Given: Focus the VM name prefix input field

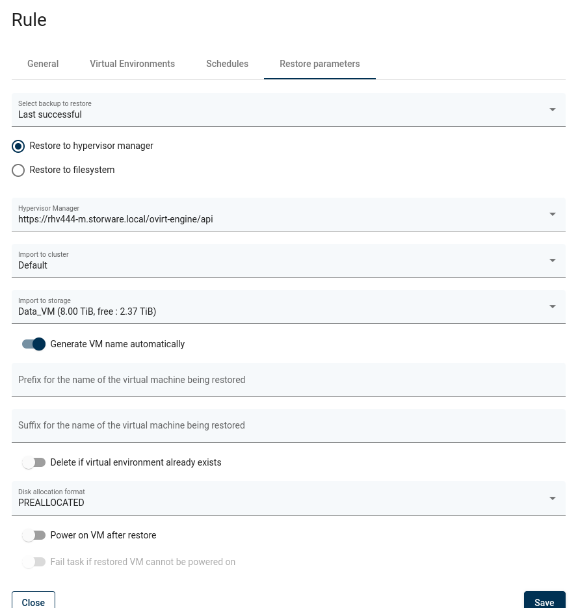Looking at the screenshot, I should coord(288,380).
